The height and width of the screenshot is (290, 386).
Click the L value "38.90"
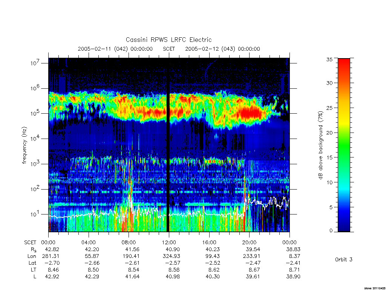tap(293, 276)
